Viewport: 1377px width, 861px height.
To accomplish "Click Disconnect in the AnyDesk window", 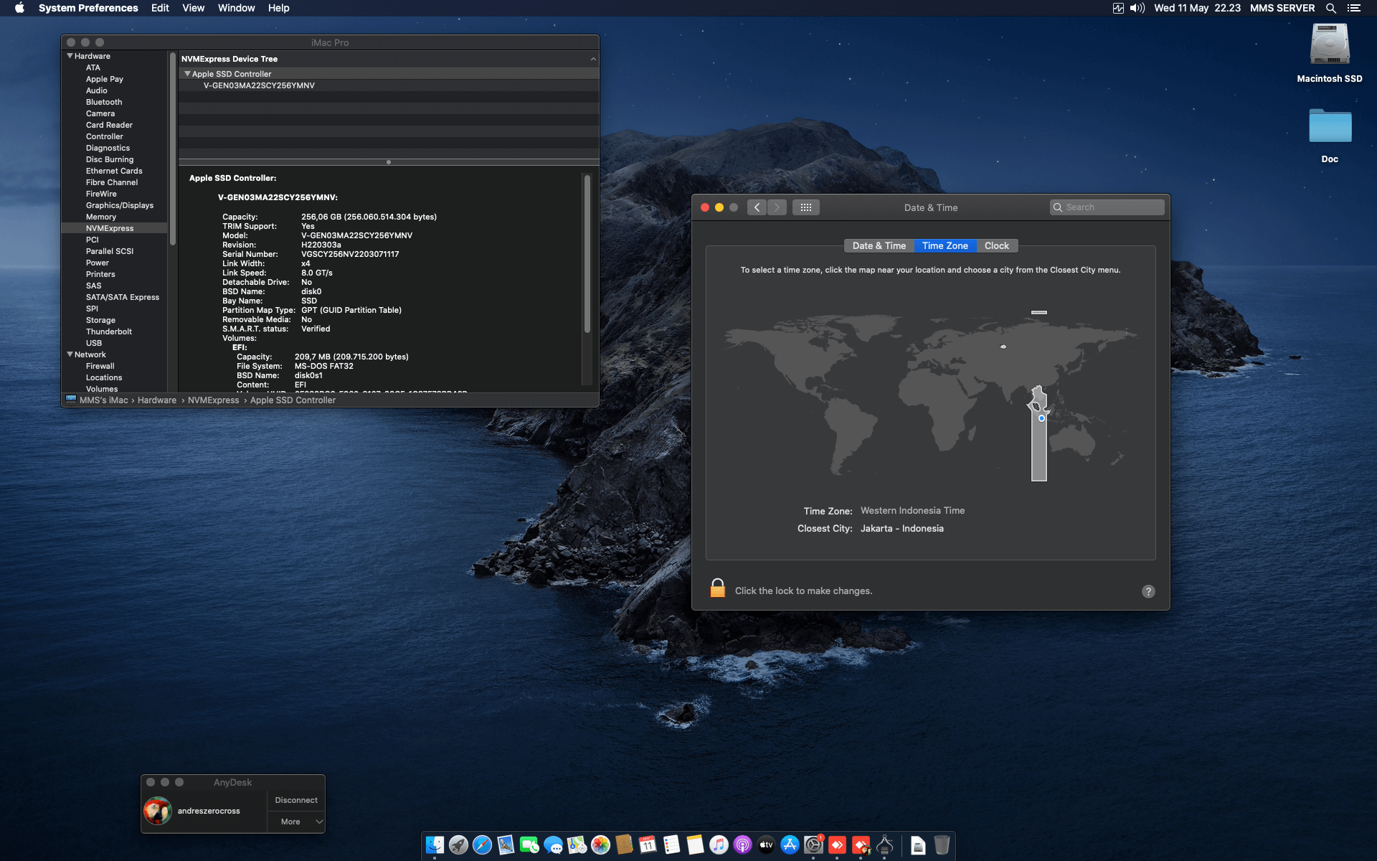I will click(x=295, y=799).
